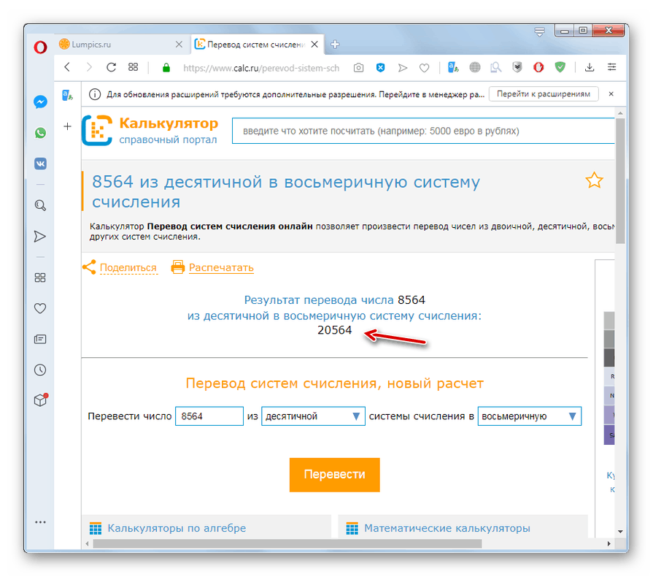Dismiss the extensions notification bar

click(611, 93)
